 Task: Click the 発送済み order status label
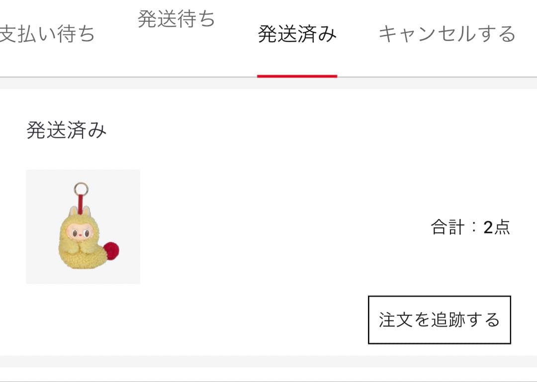point(67,130)
